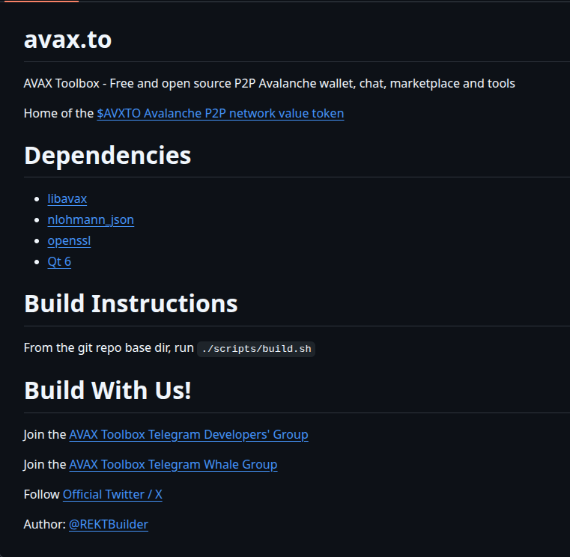570x557 pixels.
Task: Click the 'From the git repo base dir, run' text
Action: tap(109, 348)
